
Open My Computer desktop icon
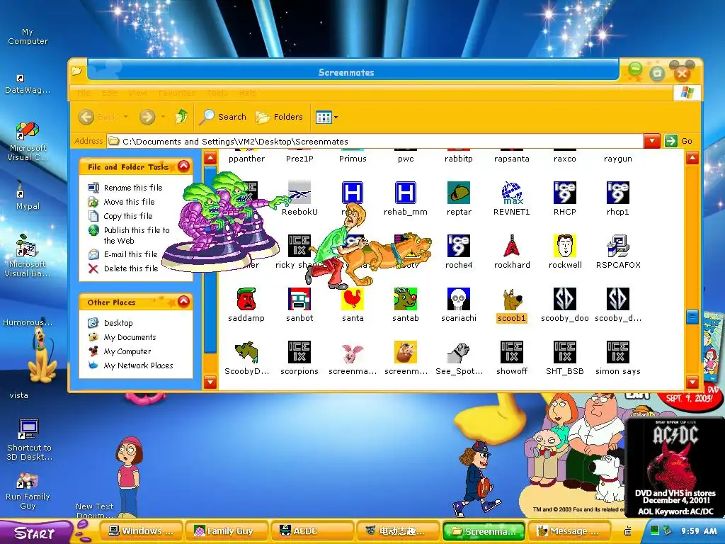pos(28,36)
